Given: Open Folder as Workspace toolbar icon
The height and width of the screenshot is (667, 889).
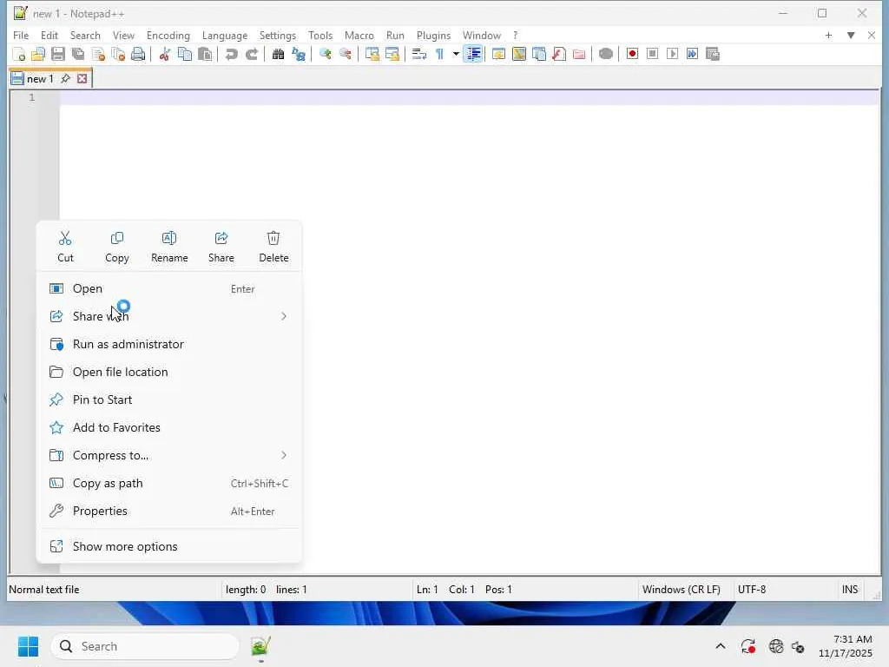Looking at the screenshot, I should (x=579, y=55).
